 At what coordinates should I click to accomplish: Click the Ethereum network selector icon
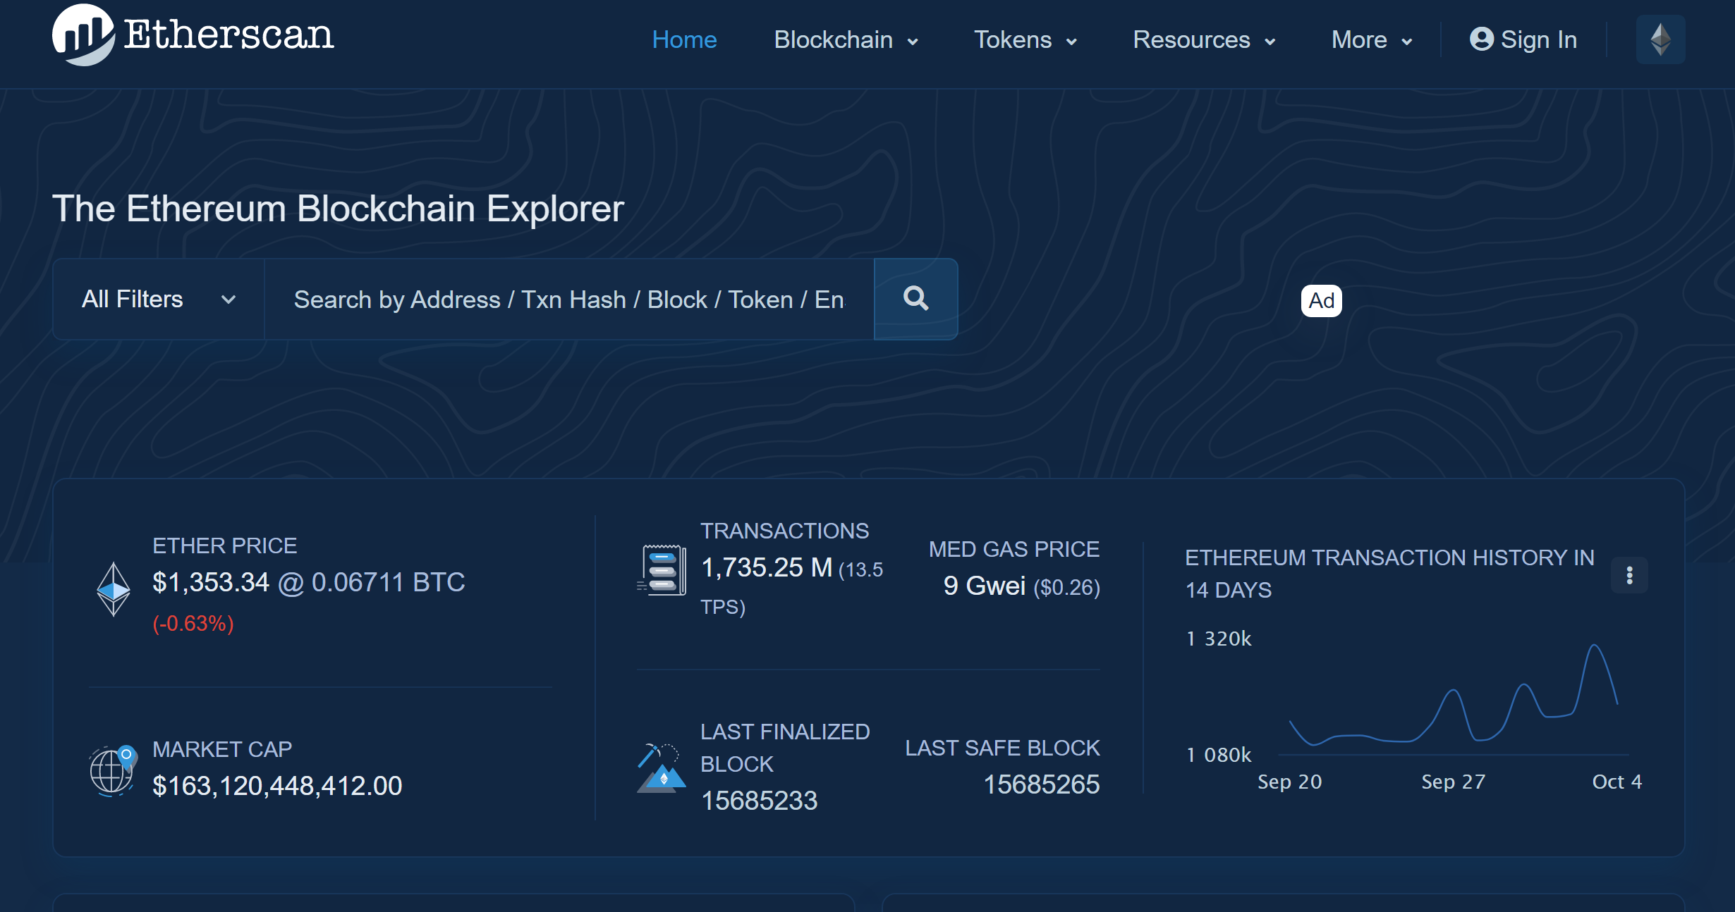1660,39
